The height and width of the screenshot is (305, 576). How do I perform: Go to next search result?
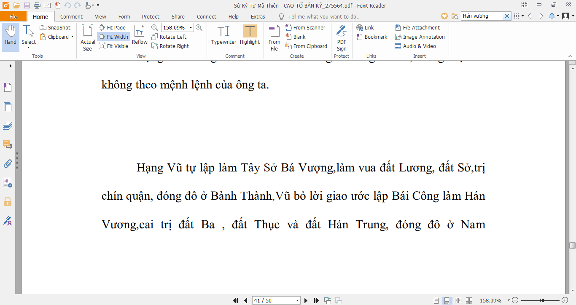pyautogui.click(x=541, y=16)
